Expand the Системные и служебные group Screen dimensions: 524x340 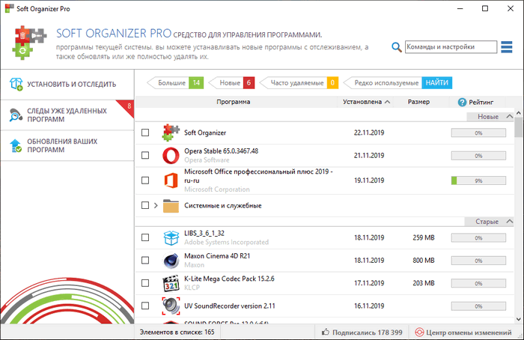tap(156, 205)
